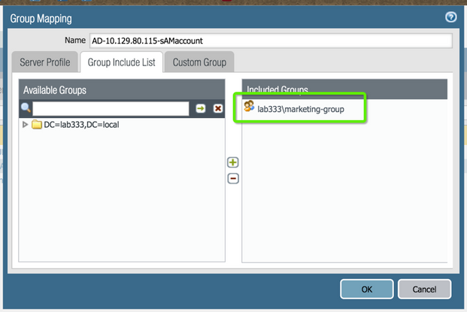Click the DC=lab333 folder icon
Screen dimensions: 467x312
click(37, 125)
